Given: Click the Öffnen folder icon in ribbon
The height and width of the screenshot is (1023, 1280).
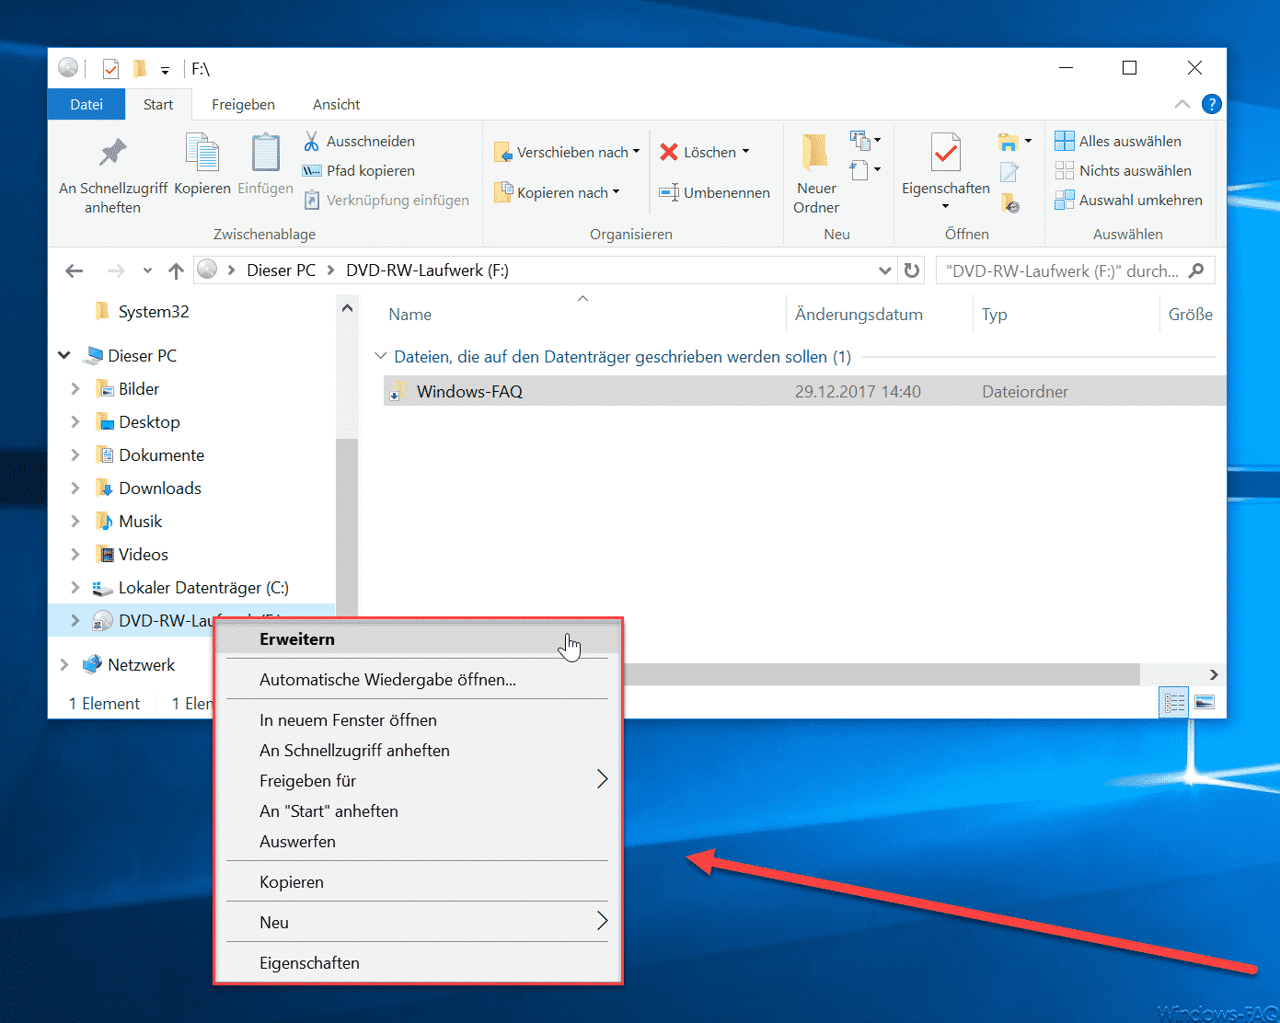Looking at the screenshot, I should 1009,142.
